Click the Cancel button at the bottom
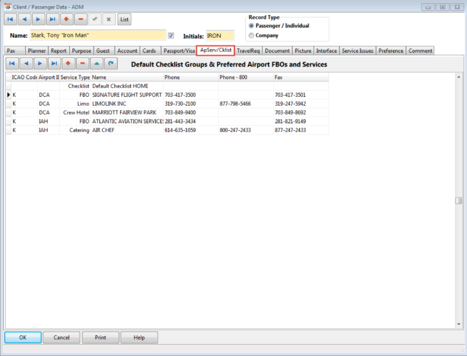This screenshot has width=467, height=356. point(62,337)
